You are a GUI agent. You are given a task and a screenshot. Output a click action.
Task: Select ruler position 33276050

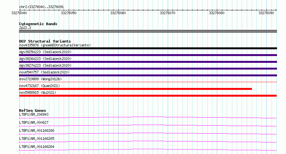(68, 13)
